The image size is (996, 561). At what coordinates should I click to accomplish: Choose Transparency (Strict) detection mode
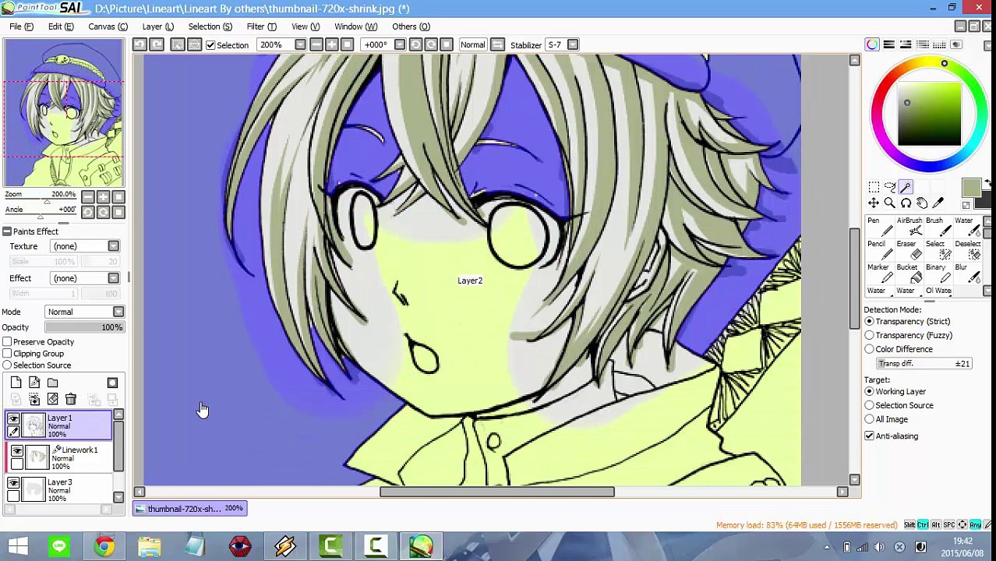(869, 321)
